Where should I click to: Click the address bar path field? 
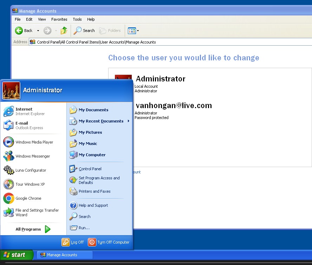click(169, 42)
